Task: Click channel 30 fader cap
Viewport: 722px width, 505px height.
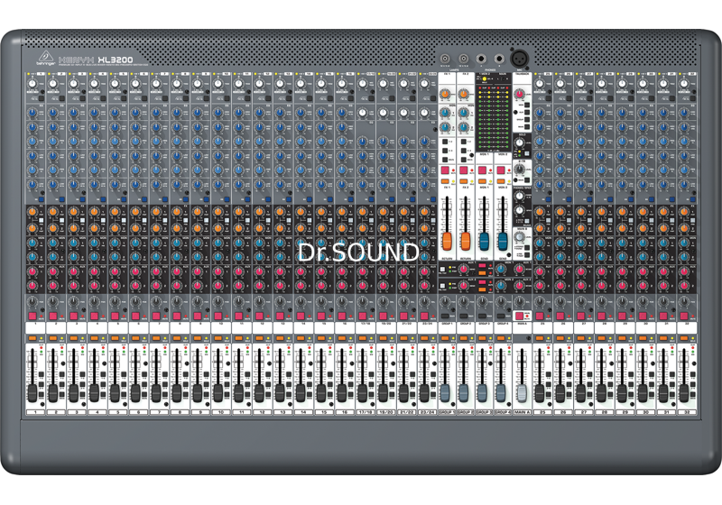Action: click(x=643, y=393)
